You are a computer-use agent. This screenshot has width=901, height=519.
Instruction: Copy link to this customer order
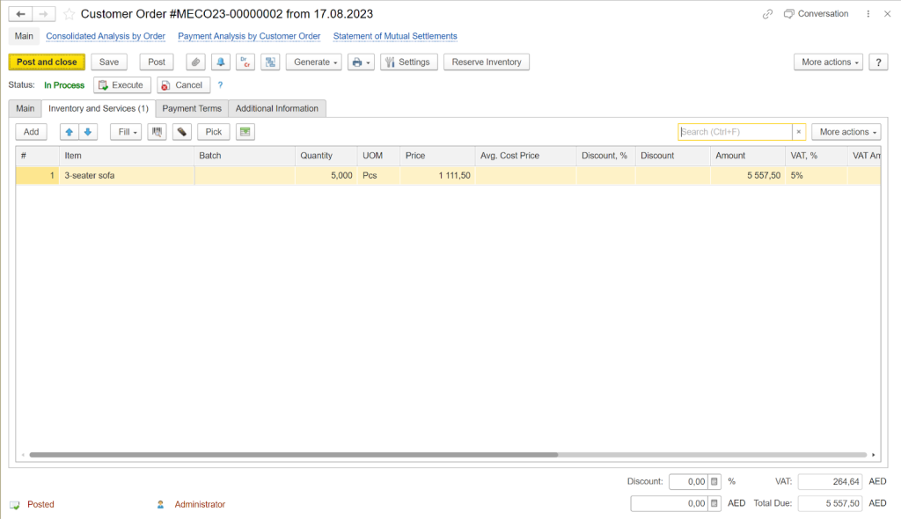767,14
